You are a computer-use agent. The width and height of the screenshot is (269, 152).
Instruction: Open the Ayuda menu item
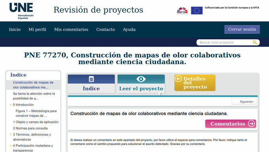click(x=129, y=29)
